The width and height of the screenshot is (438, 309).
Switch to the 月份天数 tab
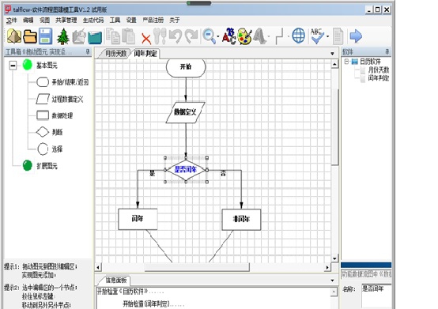point(115,54)
